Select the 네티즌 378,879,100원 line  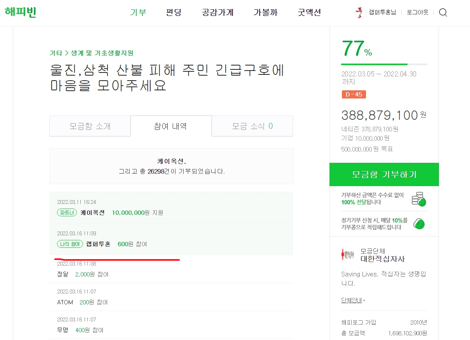pos(369,129)
